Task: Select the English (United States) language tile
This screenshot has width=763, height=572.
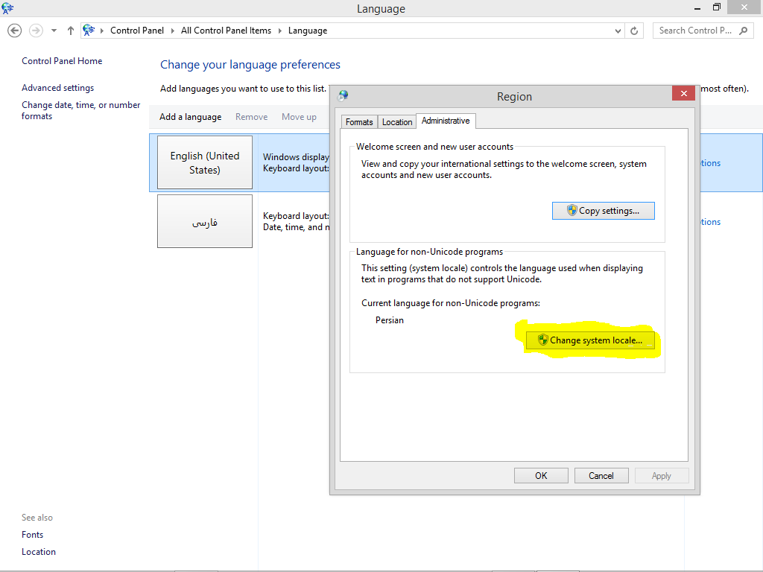Action: [x=205, y=162]
